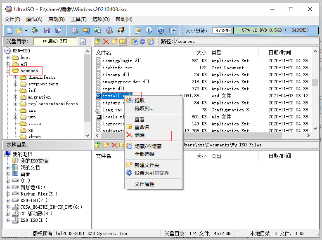Click the Extract icon in disc toolbar
This screenshot has height=240, width=322.
click(x=134, y=42)
